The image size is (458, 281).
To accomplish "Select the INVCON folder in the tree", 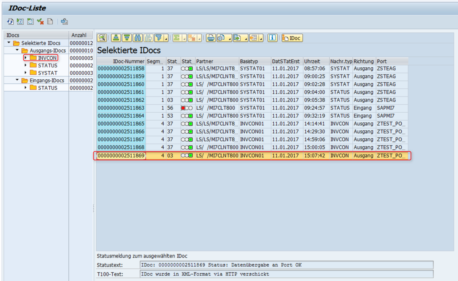I will [x=44, y=58].
